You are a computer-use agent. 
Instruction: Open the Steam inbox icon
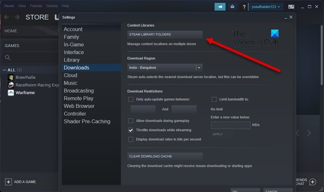coord(232,7)
